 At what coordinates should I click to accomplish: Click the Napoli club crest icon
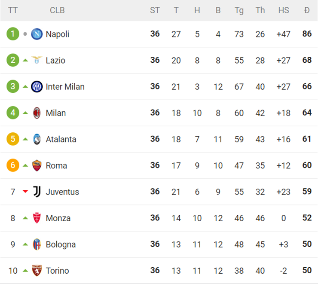(x=37, y=34)
